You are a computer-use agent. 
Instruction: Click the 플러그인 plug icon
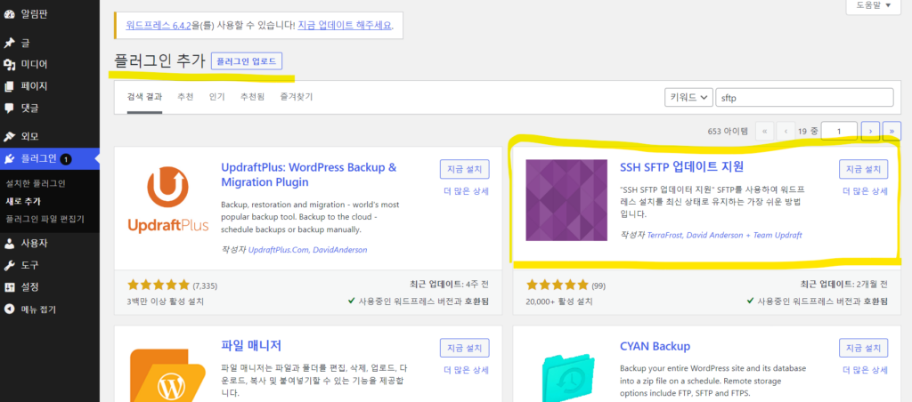tap(9, 158)
